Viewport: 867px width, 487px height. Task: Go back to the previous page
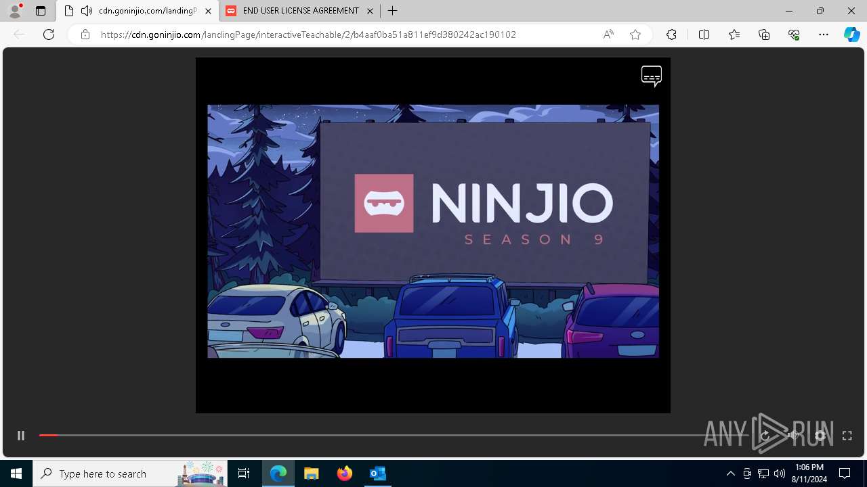19,34
